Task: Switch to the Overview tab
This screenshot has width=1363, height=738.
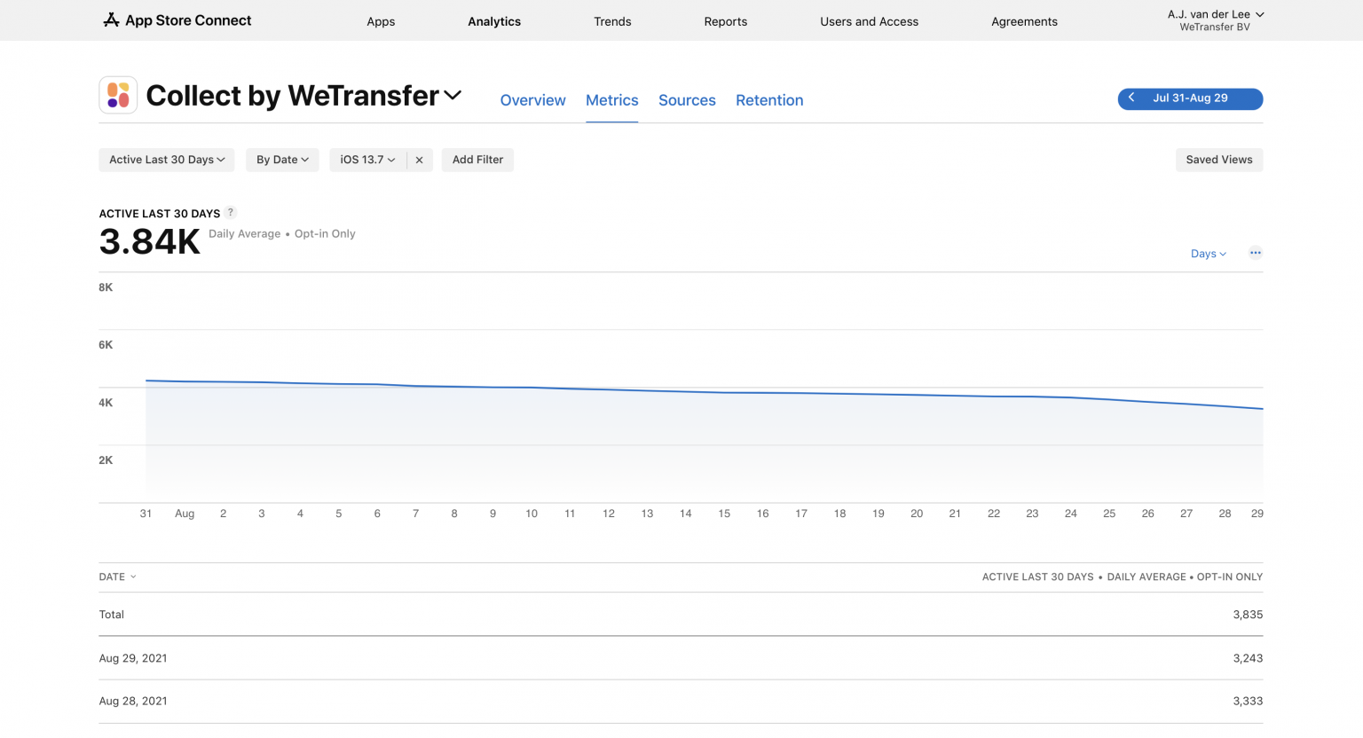Action: 532,100
